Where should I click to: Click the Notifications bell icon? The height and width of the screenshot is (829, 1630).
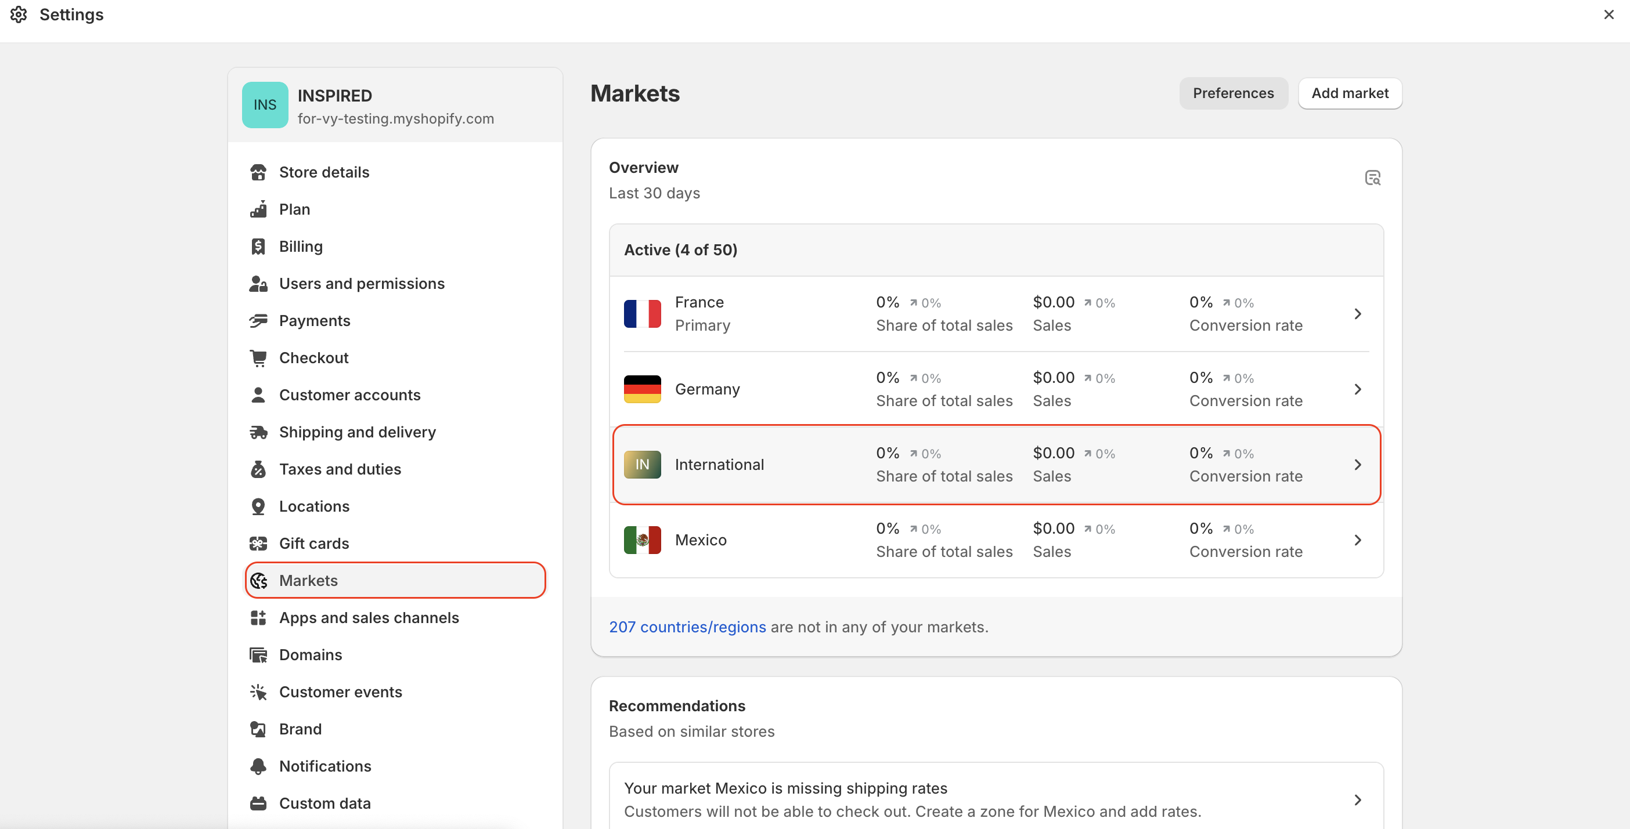point(258,766)
